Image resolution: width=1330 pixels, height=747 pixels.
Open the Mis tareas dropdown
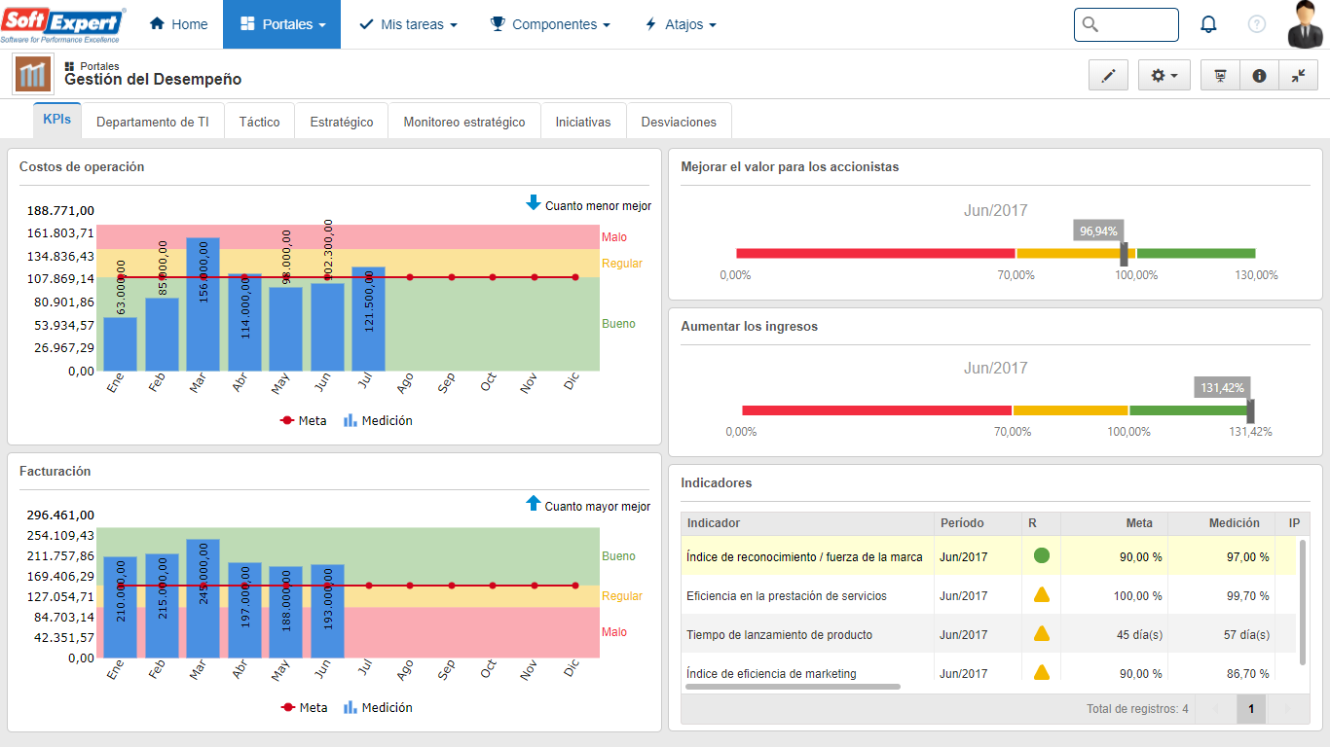click(x=407, y=24)
